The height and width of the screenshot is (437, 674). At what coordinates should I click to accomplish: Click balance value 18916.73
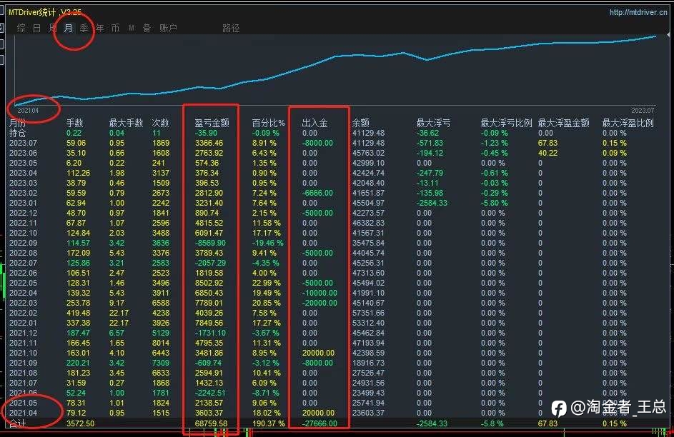368,363
